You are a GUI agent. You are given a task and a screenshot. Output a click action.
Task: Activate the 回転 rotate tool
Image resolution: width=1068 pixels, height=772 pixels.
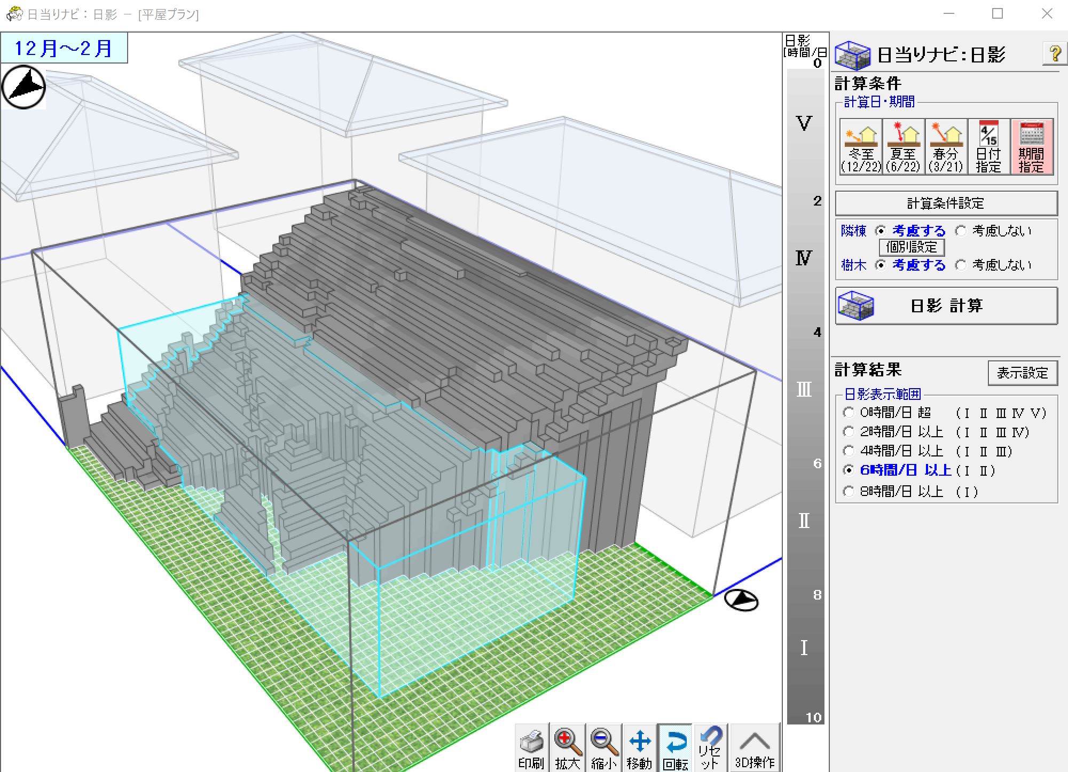pyautogui.click(x=676, y=747)
